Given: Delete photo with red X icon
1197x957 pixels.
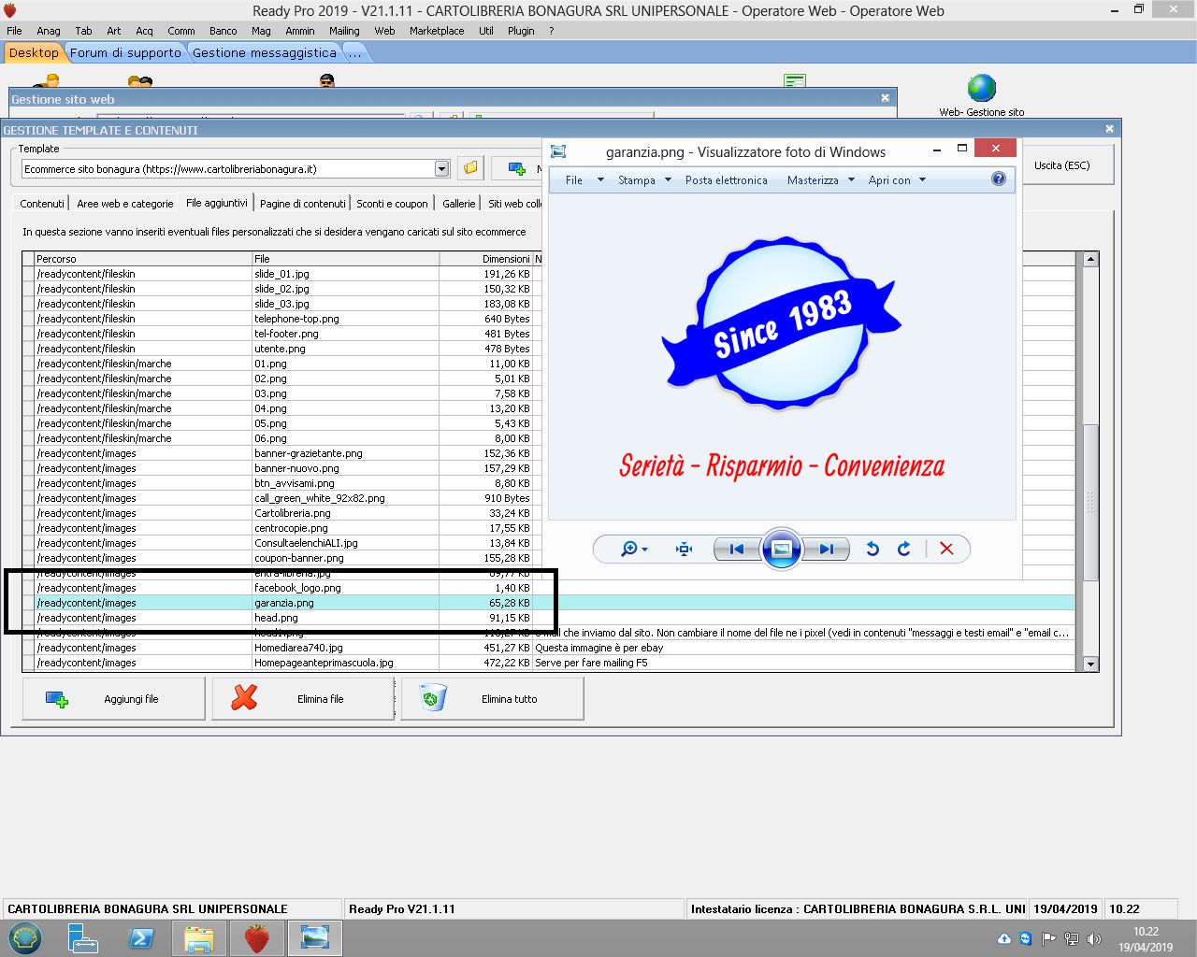Looking at the screenshot, I should pyautogui.click(x=946, y=549).
